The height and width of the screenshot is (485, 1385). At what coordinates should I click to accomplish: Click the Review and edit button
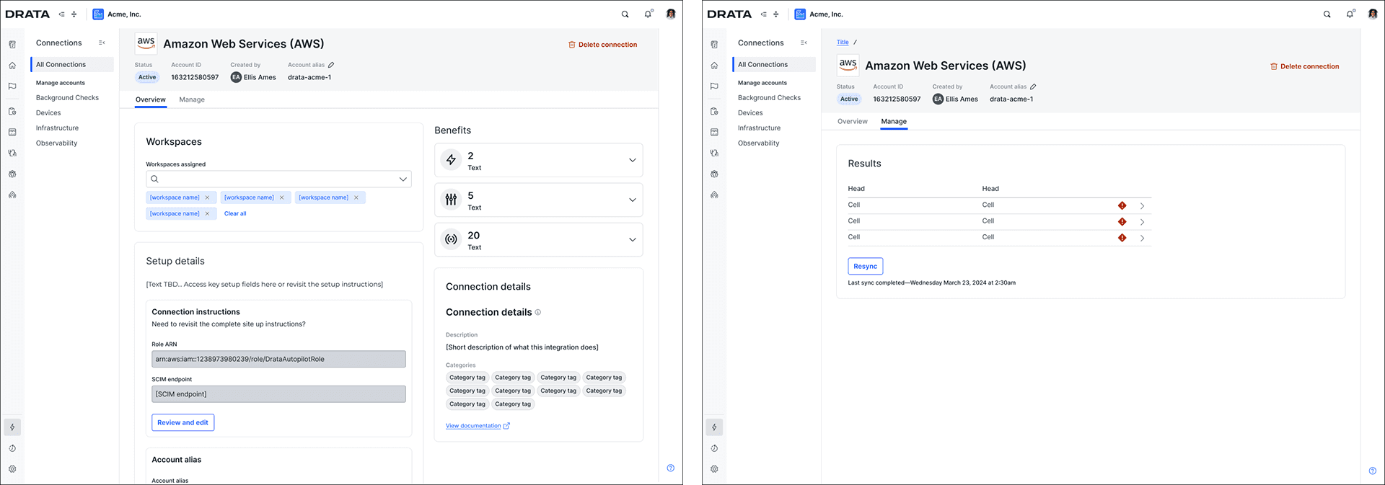tap(183, 422)
